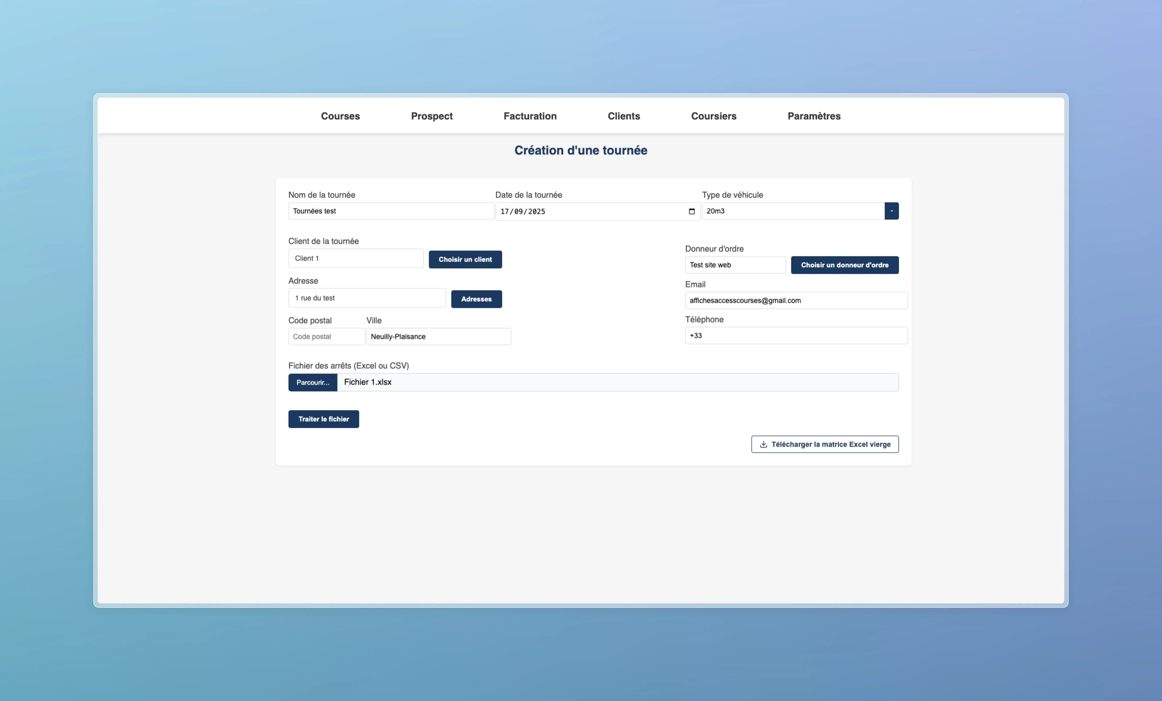Expand the vehicle type dropdown arrow
Image resolution: width=1162 pixels, height=701 pixels.
coord(891,211)
